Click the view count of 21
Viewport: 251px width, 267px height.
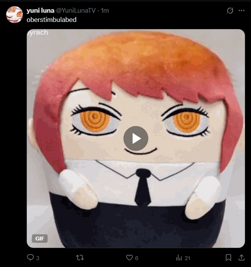point(187,258)
